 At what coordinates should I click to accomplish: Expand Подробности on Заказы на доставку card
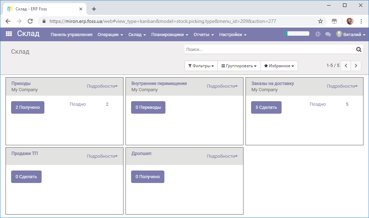pyautogui.click(x=342, y=86)
